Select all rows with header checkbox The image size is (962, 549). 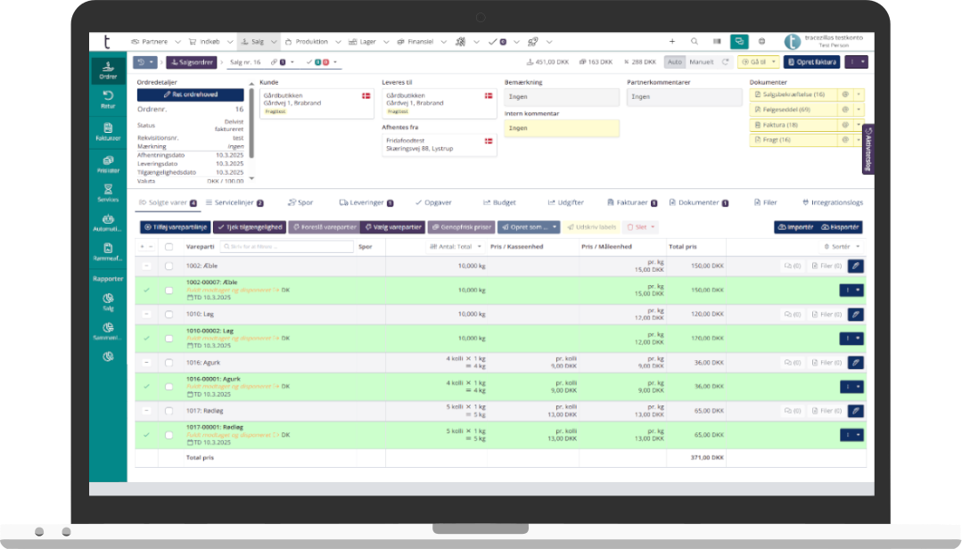point(169,246)
